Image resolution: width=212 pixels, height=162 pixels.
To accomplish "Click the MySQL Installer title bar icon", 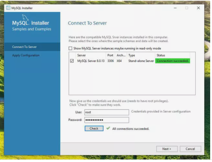I will point(8,8).
